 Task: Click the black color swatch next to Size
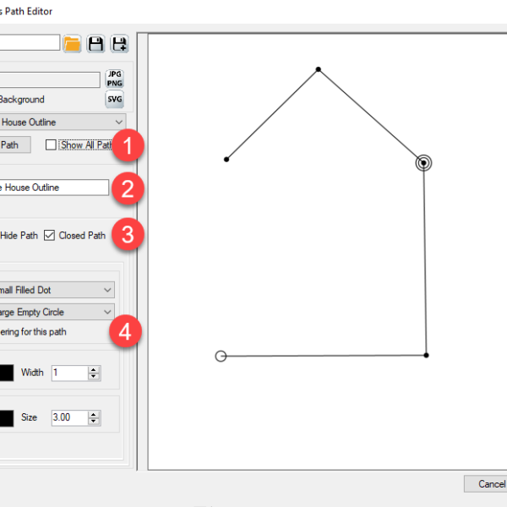pos(7,417)
